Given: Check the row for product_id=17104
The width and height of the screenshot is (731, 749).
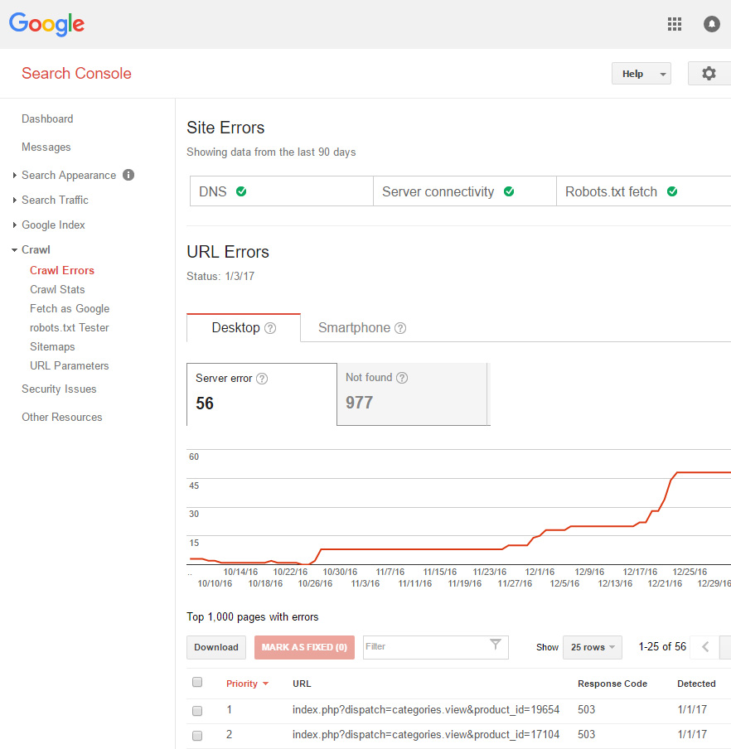Looking at the screenshot, I should click(197, 736).
